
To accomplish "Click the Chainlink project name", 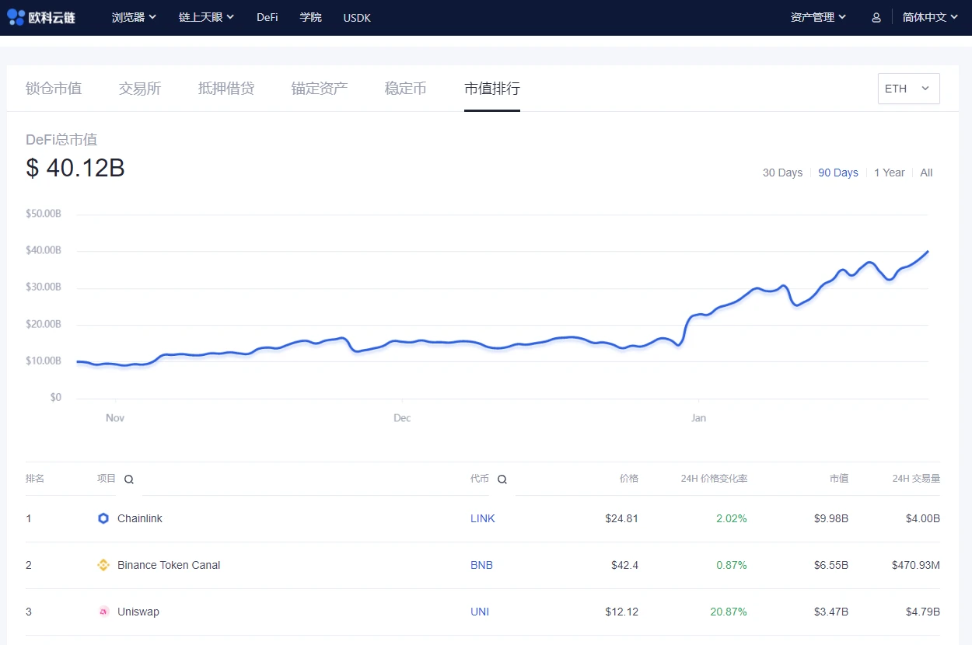I will pos(140,518).
